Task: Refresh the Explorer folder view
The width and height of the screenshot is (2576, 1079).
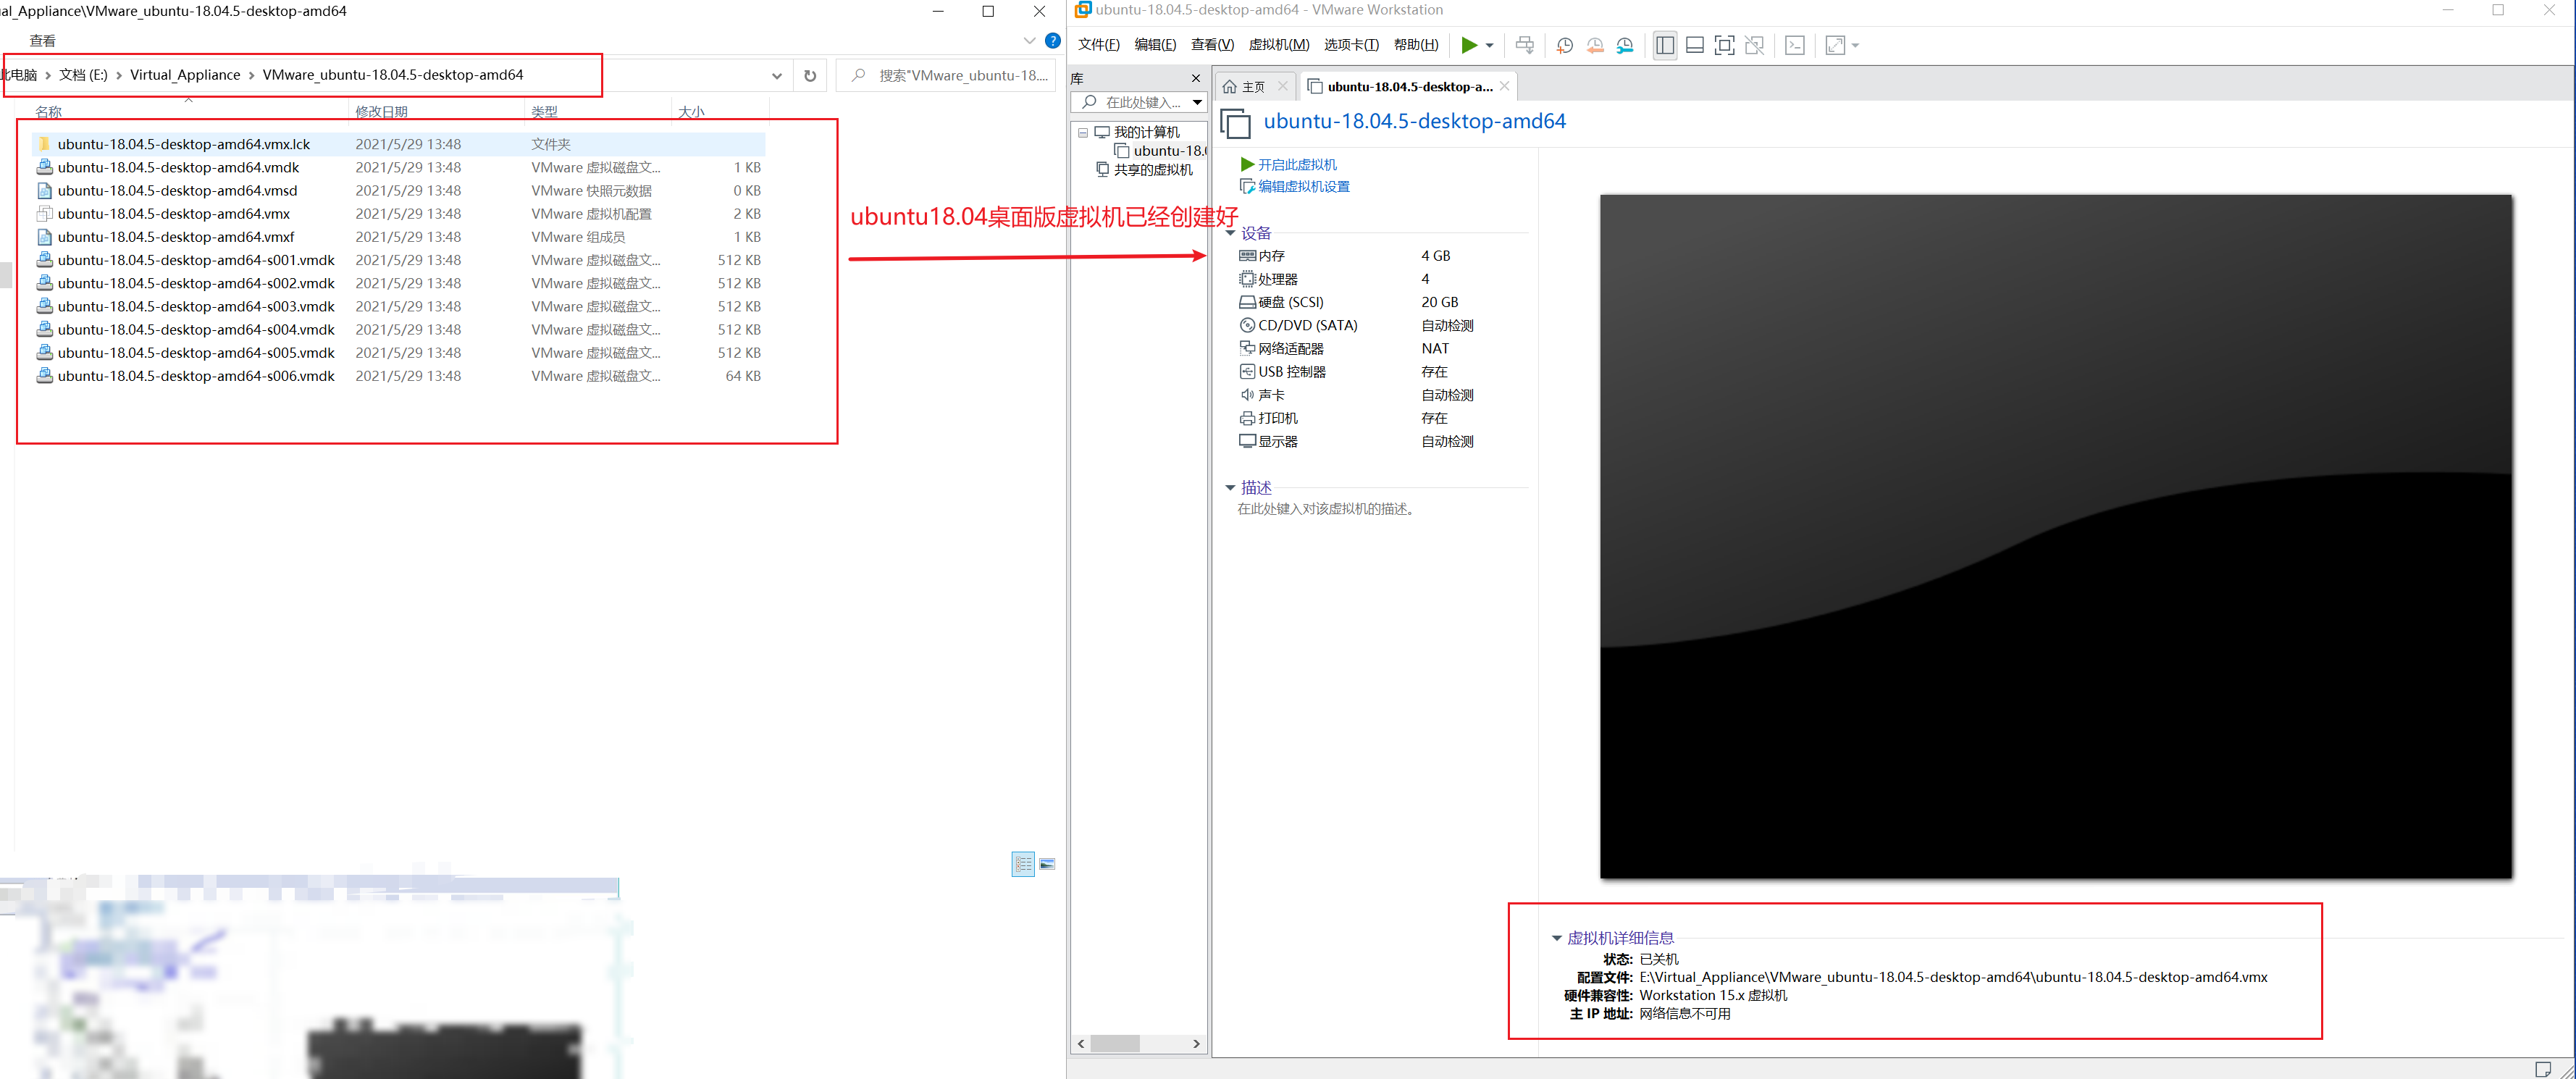Action: (810, 75)
